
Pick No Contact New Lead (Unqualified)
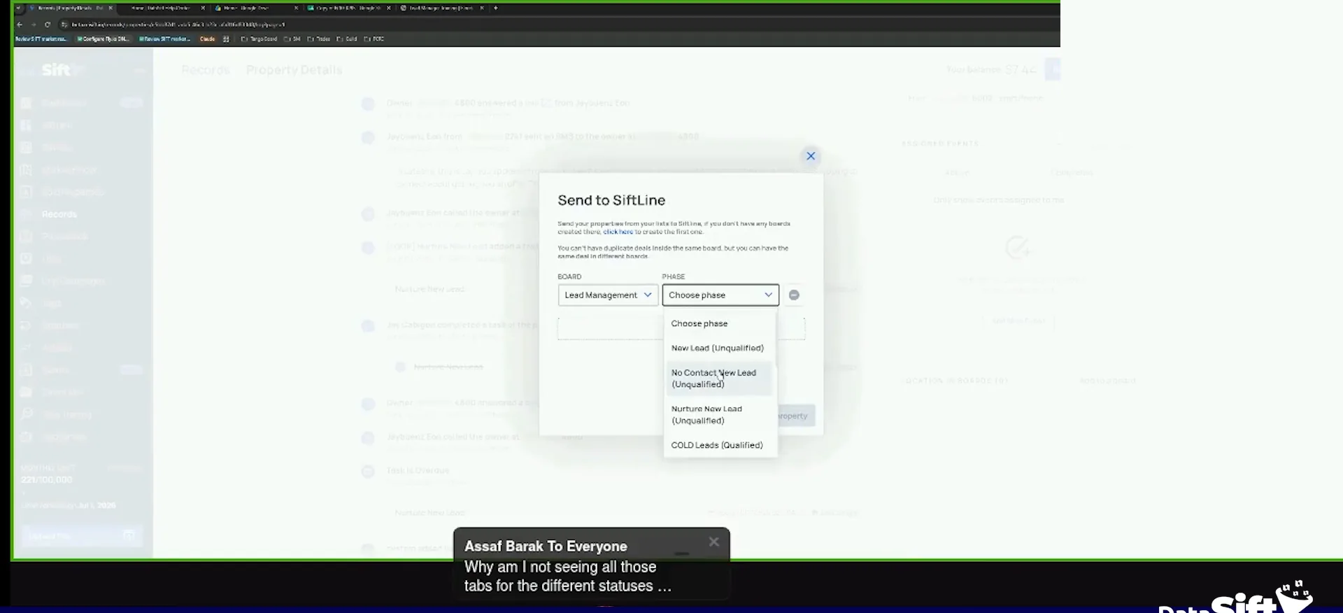(720, 379)
